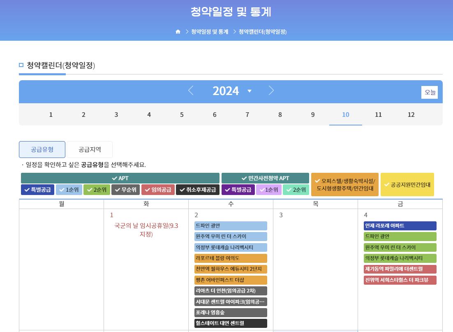Open the 2024 year dropdown
The image size is (453, 332).
249,91
